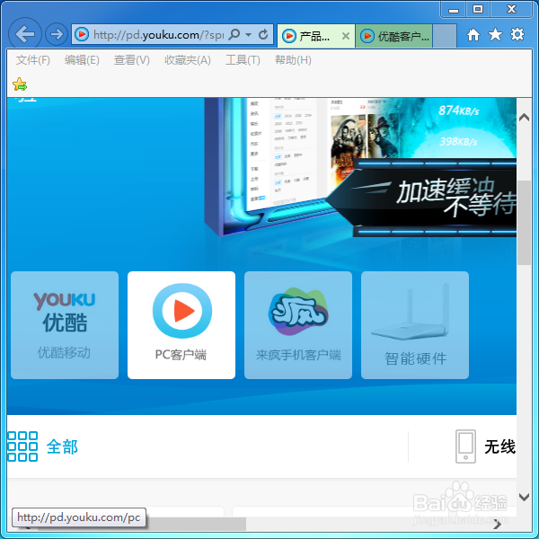This screenshot has width=539, height=539.
Task: Open a new blank tab
Action: pos(445,36)
